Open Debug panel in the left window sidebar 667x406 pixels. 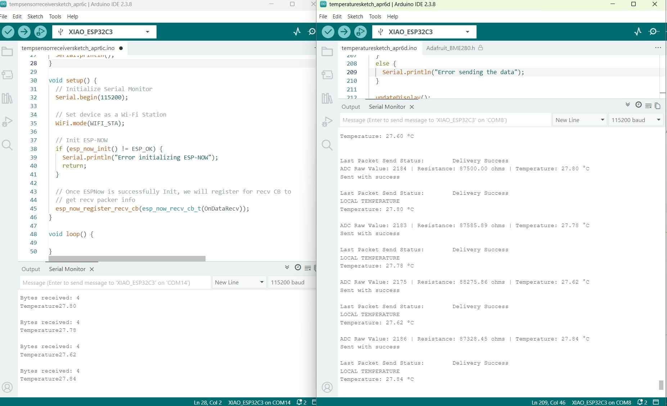click(7, 122)
